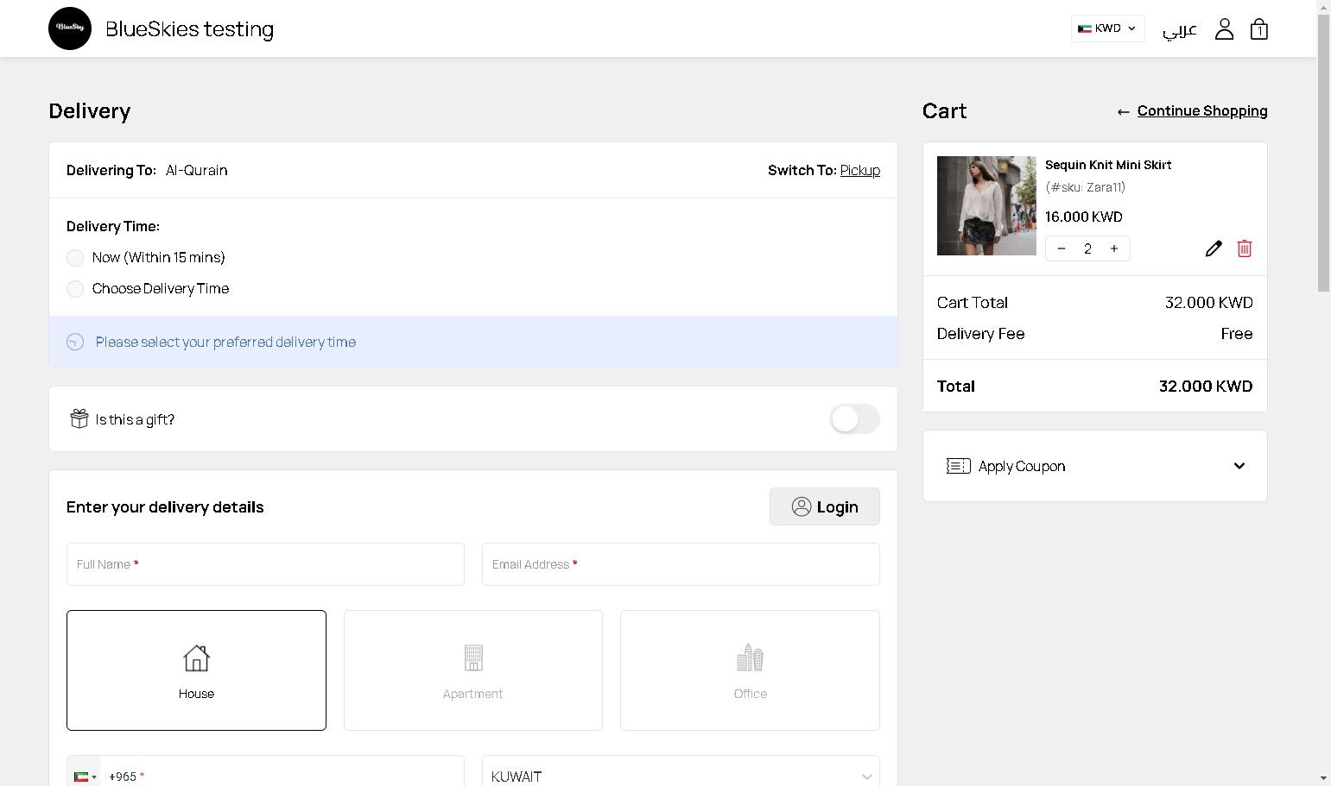The height and width of the screenshot is (786, 1331).
Task: Edit the Sequin Knit Mini Skirt item
Action: click(1214, 248)
